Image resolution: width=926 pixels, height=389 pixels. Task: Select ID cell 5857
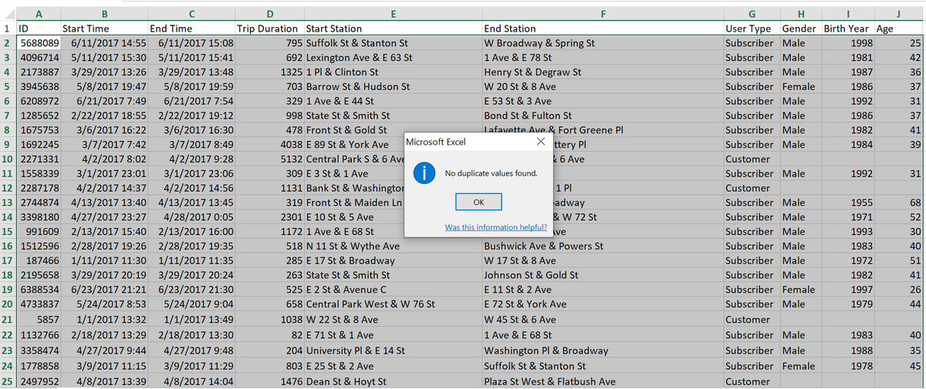point(39,319)
